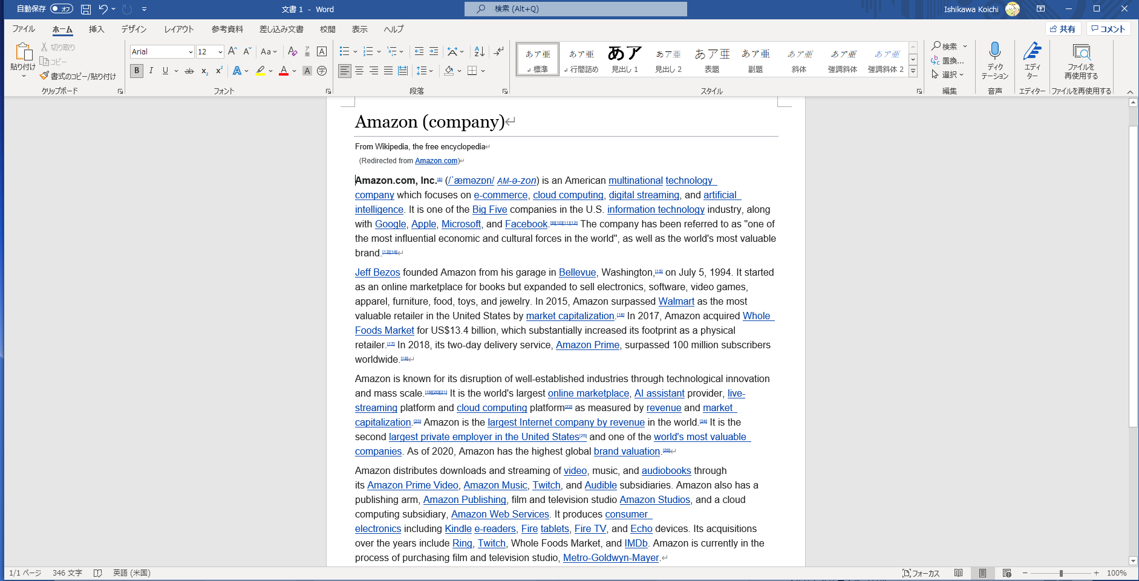Viewport: 1139px width, 581px height.
Task: Right-align the paragraph text
Action: click(374, 71)
